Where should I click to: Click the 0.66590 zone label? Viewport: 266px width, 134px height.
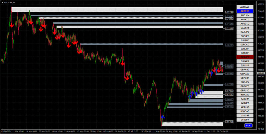229,103
